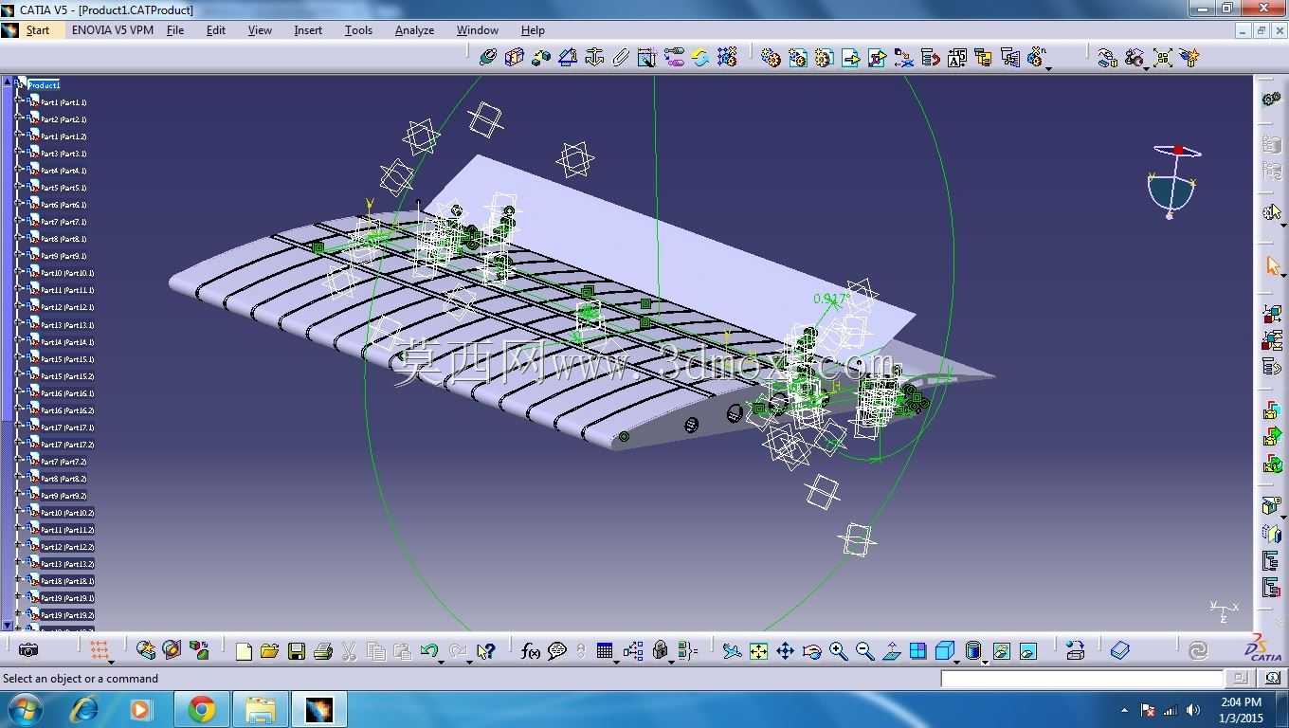1289x728 pixels.
Task: Save the product with the floppy icon
Action: [296, 651]
